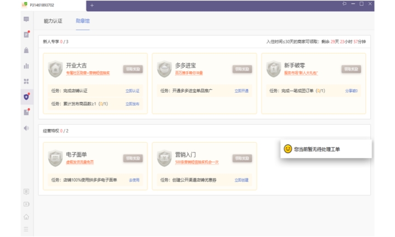The width and height of the screenshot is (395, 237).
Task: Open the 专属社区勋章+营销短信抽奖 link
Action: coord(88,73)
